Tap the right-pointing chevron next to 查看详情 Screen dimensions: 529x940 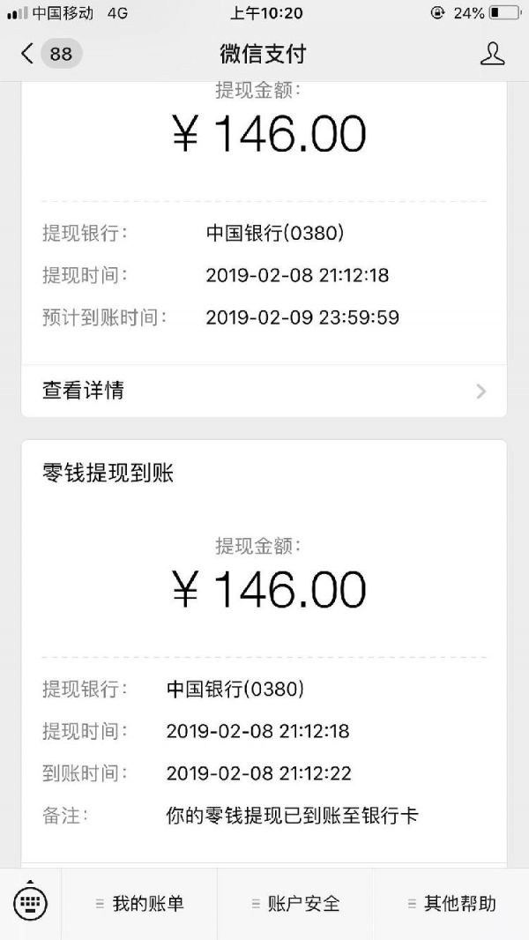pyautogui.click(x=481, y=391)
